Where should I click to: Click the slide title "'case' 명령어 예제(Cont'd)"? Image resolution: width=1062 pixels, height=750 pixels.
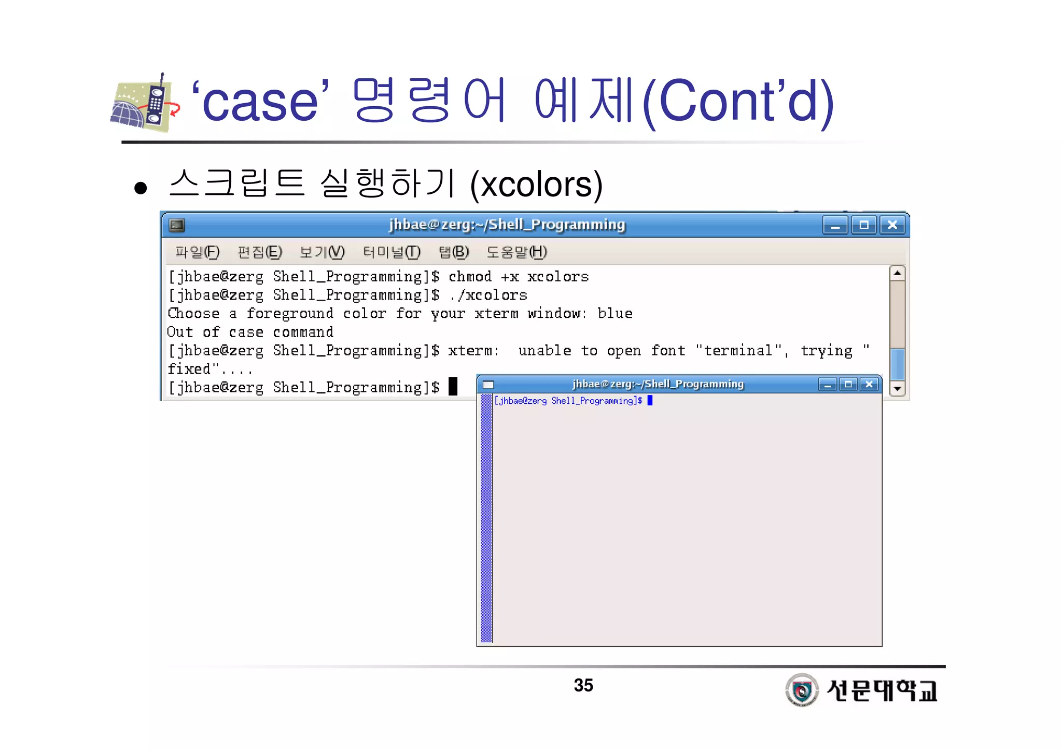point(513,101)
